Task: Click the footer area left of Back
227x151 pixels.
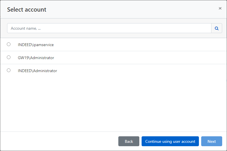Action: click(x=57, y=141)
